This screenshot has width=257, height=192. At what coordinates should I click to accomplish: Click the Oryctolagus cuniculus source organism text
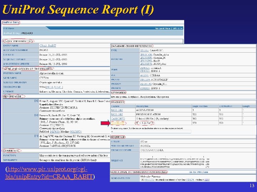(51, 82)
